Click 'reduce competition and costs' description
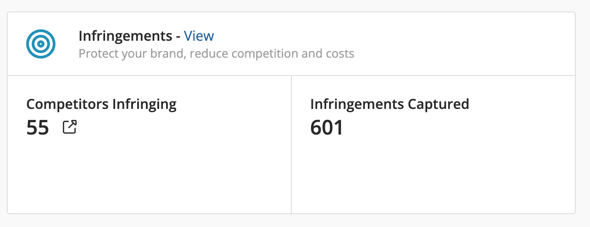The height and width of the screenshot is (227, 590). [x=272, y=54]
